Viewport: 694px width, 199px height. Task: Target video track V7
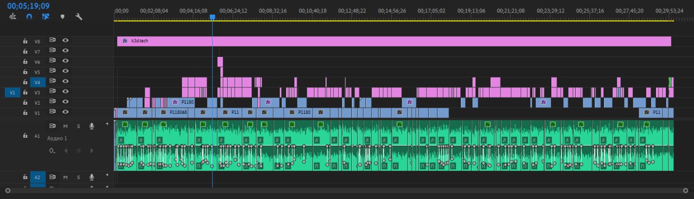click(x=37, y=52)
